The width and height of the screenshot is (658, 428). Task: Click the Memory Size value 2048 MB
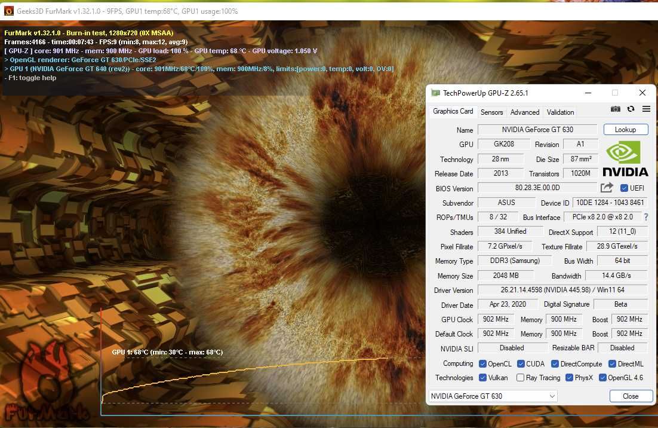point(506,276)
